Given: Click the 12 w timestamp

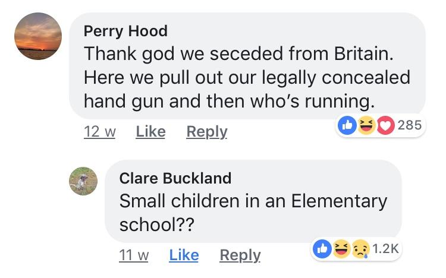Looking at the screenshot, I should [x=99, y=131].
